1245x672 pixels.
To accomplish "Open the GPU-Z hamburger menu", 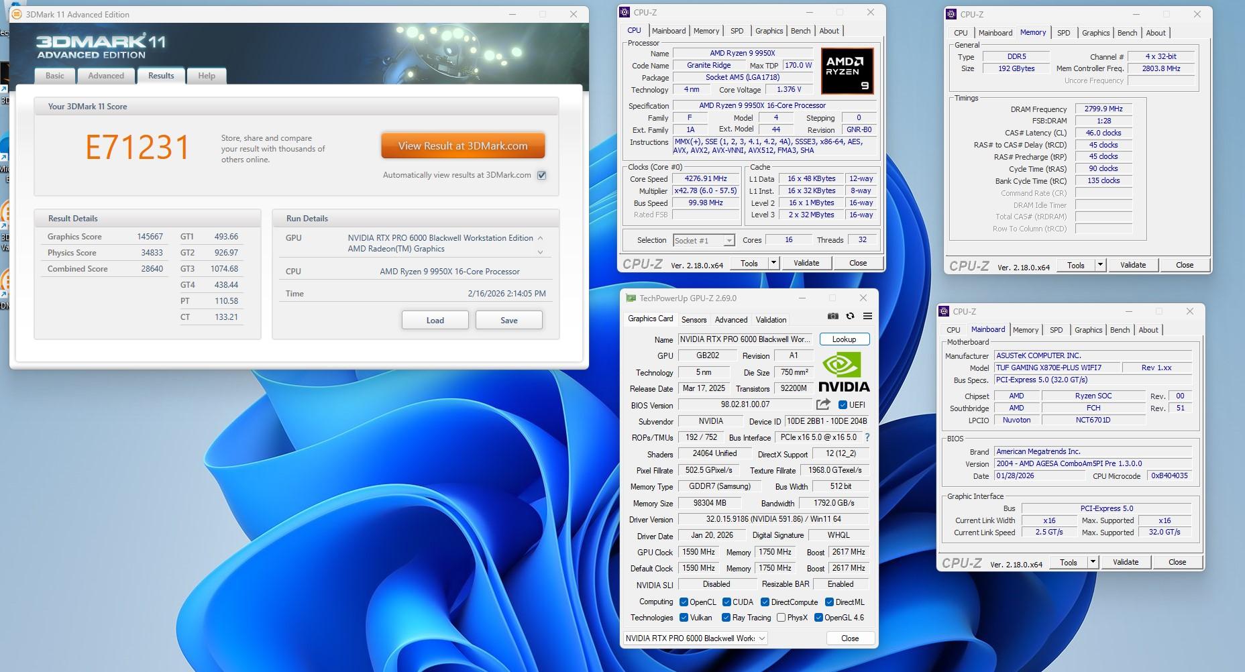I will 867,317.
